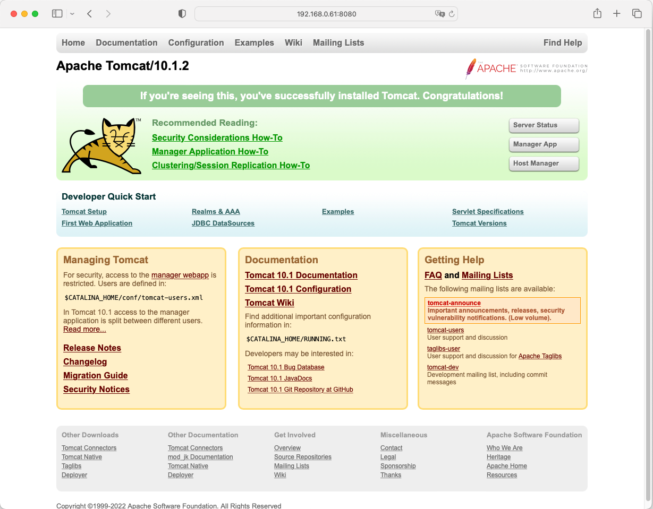Reload the page with refresh icon
This screenshot has width=653, height=509.
click(x=452, y=14)
